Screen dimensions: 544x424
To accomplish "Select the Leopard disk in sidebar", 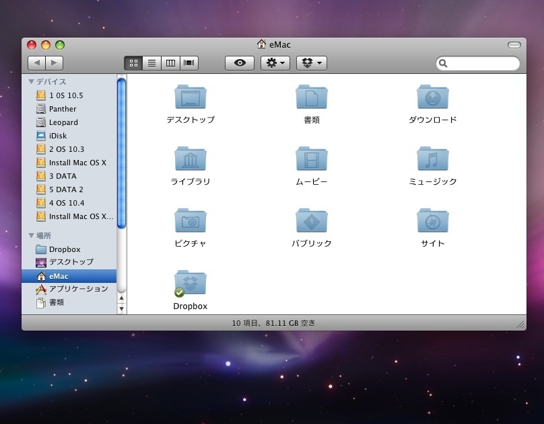I will coord(69,122).
